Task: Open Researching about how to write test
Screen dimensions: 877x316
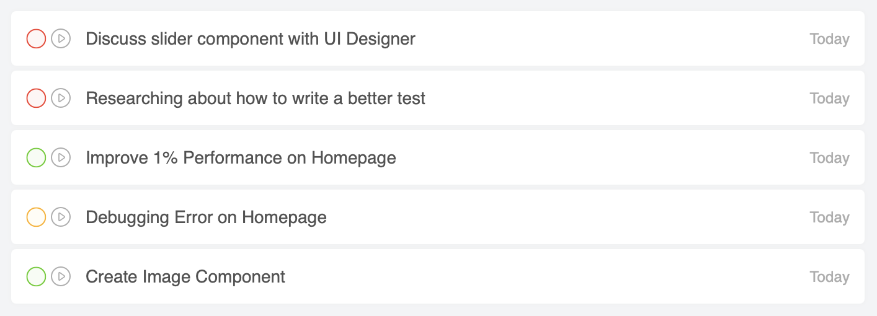Action: [255, 98]
